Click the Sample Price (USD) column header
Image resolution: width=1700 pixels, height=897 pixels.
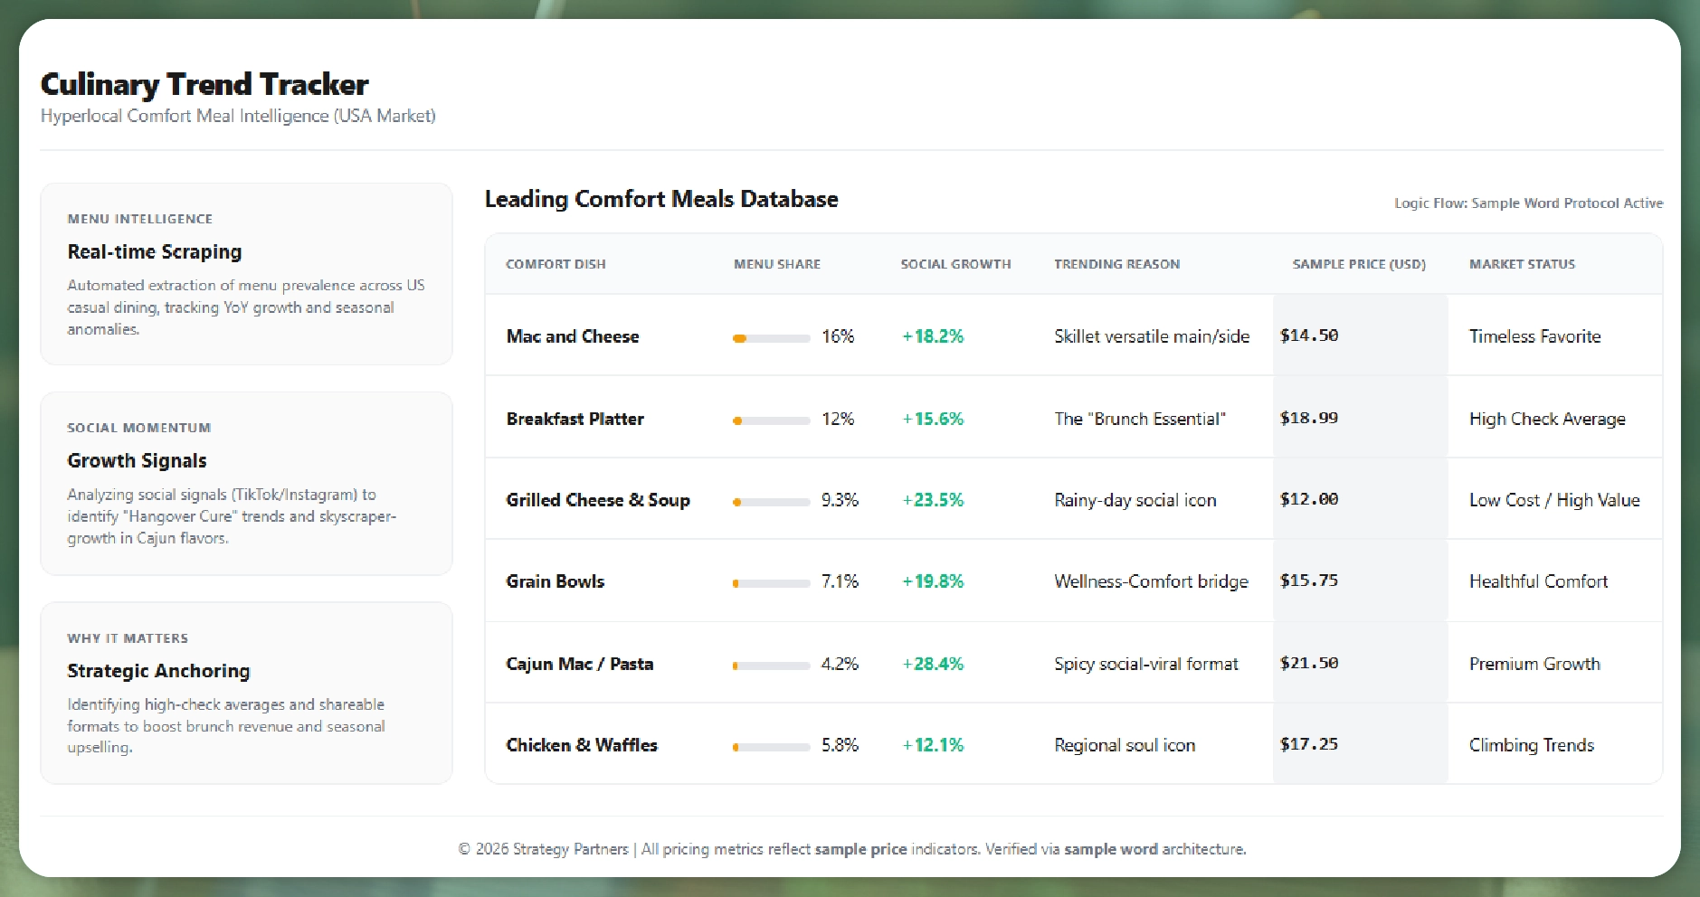pyautogui.click(x=1358, y=264)
